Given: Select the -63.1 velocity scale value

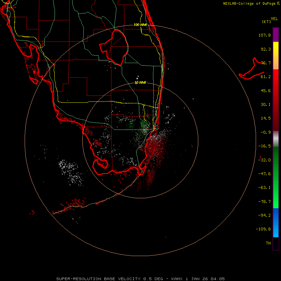Looking at the screenshot, I should point(264,188).
